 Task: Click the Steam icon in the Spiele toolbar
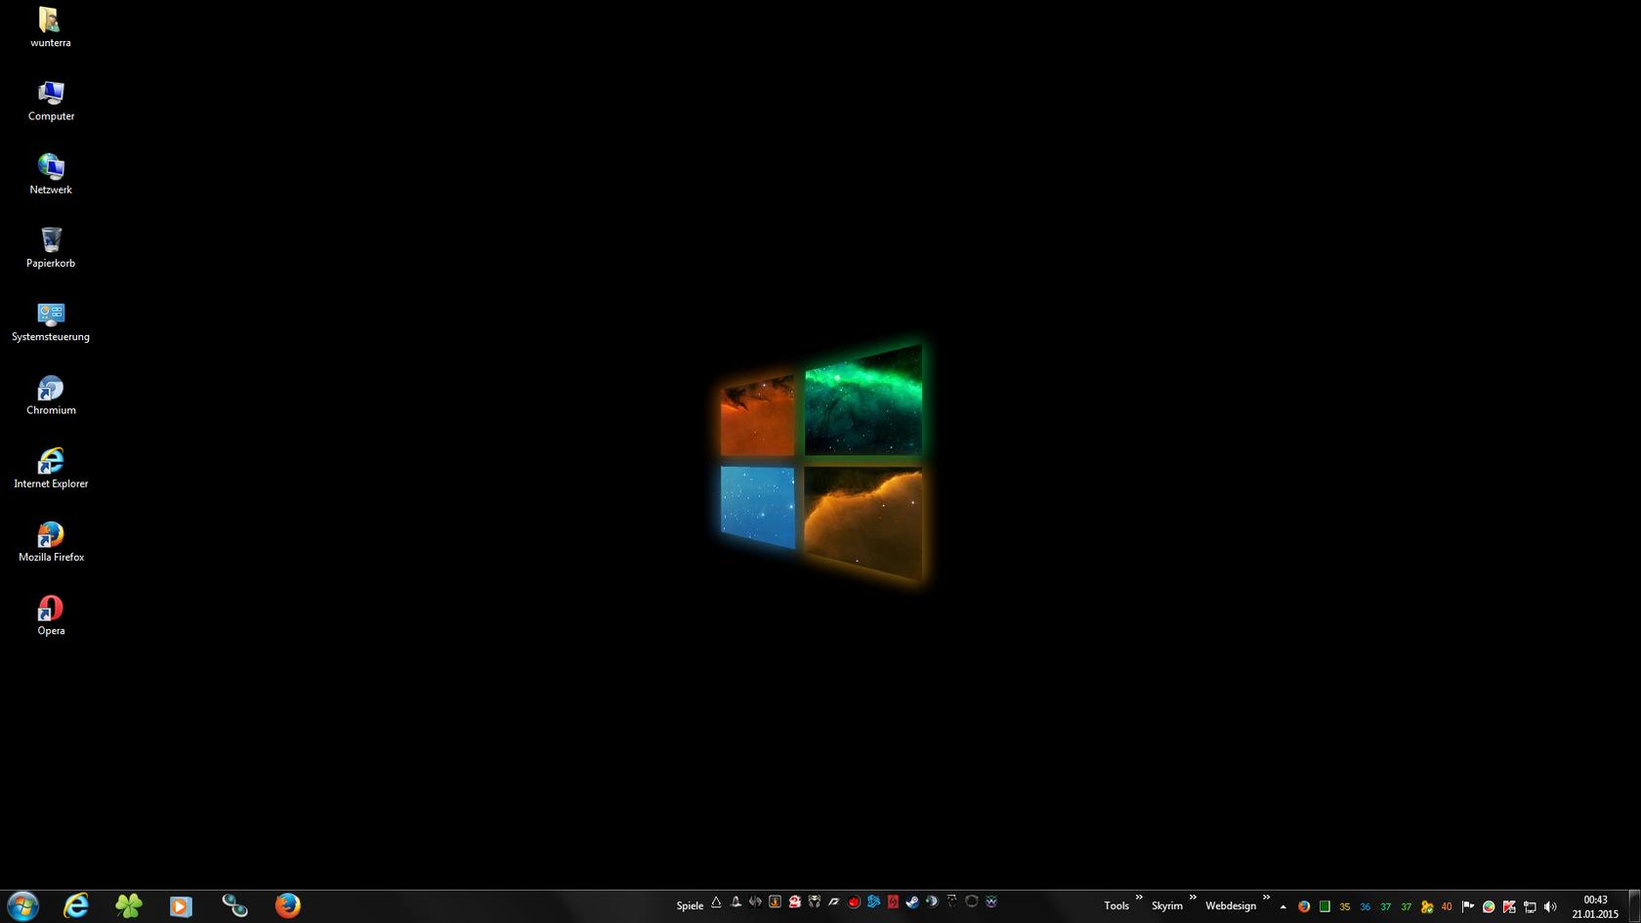click(x=912, y=902)
